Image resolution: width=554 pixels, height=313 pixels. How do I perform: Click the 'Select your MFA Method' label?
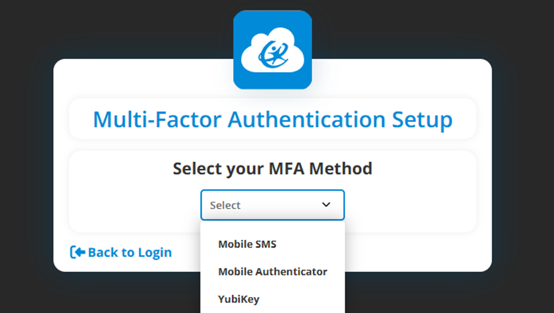coord(273,169)
